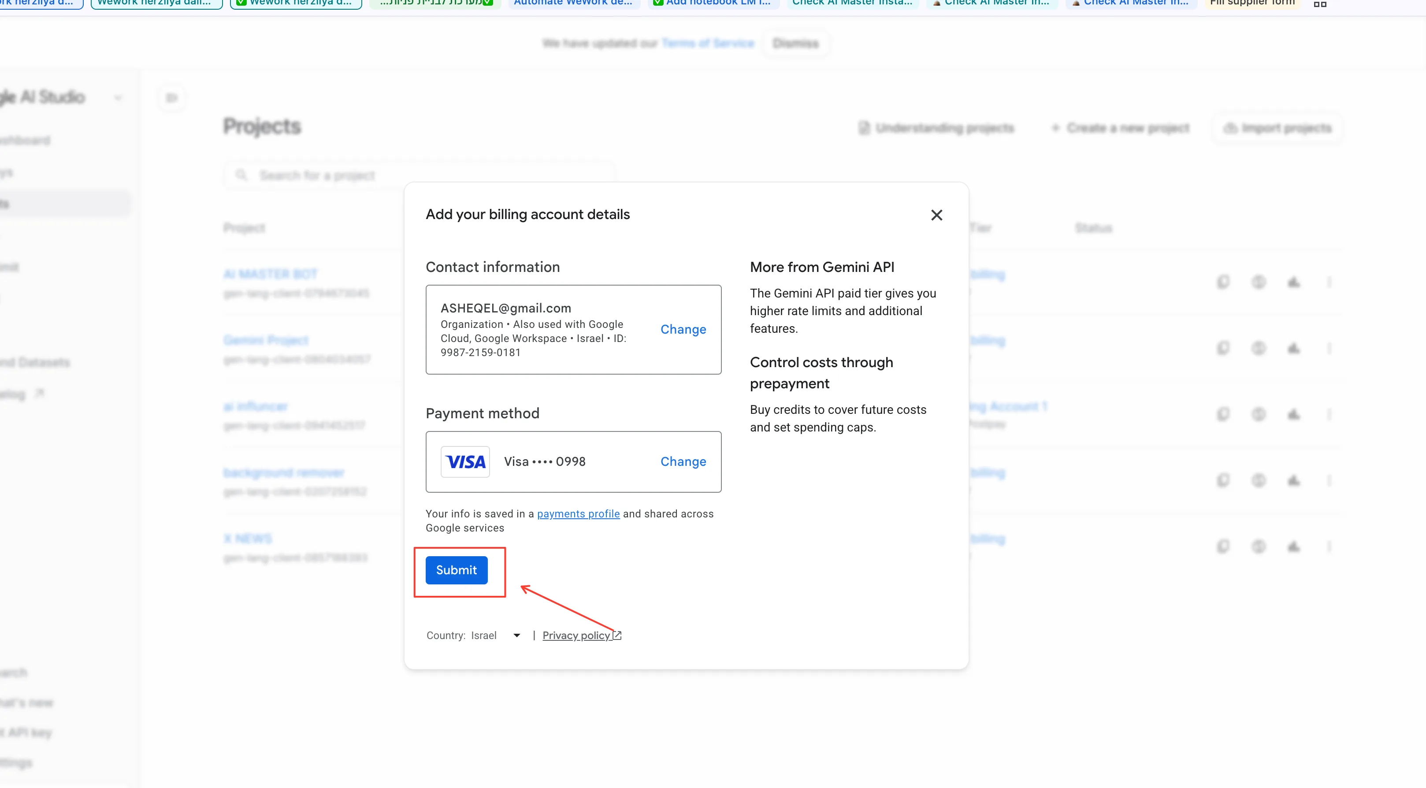Open the Privacy policy link
1426x788 pixels.
coord(582,635)
